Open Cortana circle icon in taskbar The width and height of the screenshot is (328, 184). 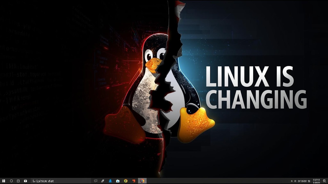[x=11, y=181]
